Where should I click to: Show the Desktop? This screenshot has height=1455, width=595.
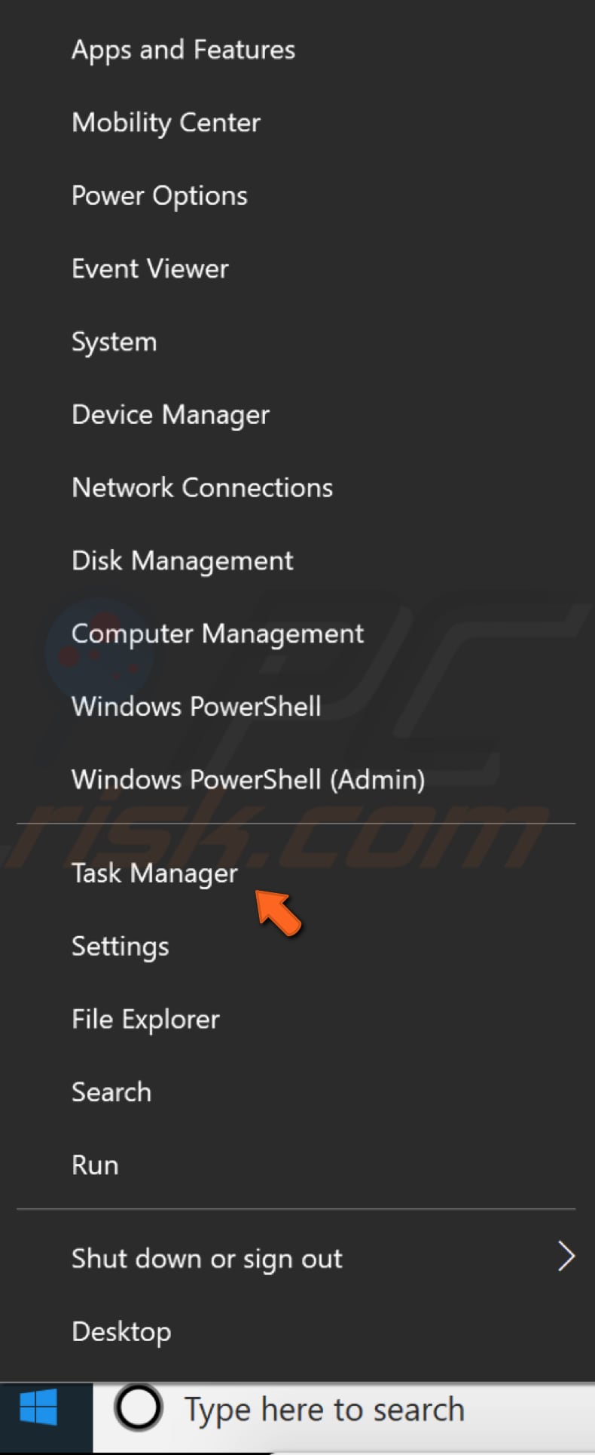121,1331
